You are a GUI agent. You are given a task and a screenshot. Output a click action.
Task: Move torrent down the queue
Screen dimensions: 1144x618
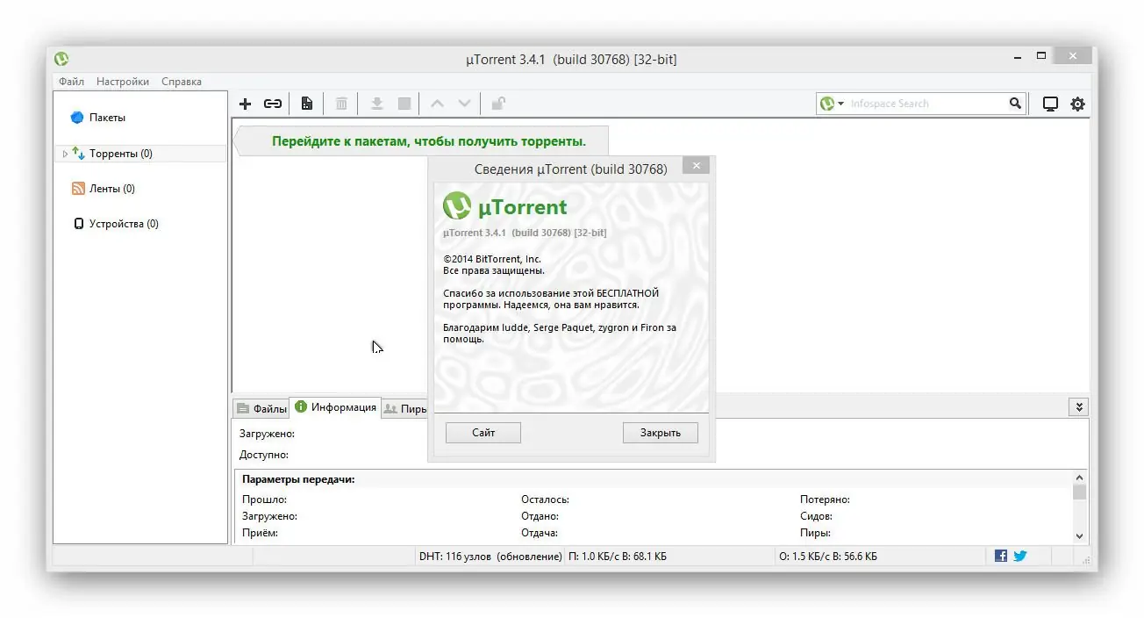click(465, 104)
